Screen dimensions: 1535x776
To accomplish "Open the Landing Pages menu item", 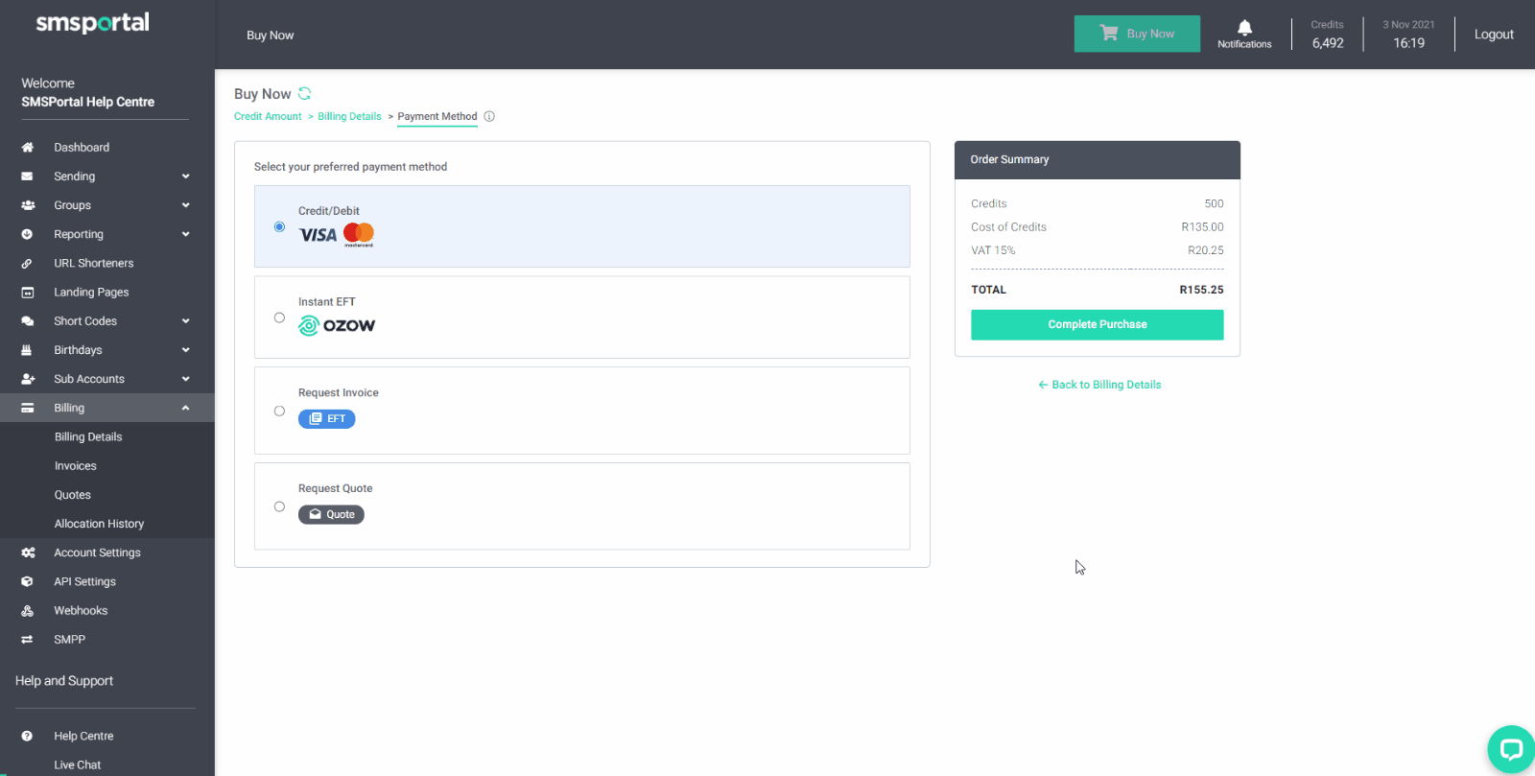I will point(91,293).
